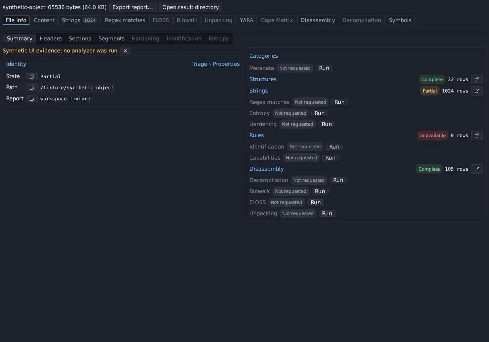Copy the State value icon

32,77
